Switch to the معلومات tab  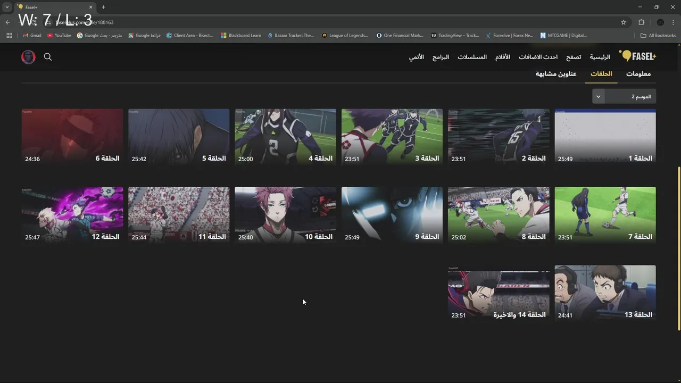[638, 74]
